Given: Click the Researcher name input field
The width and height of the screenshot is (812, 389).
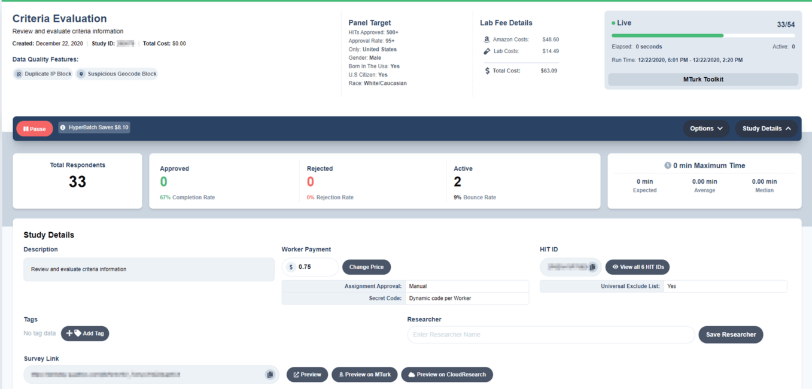Looking at the screenshot, I should 551,335.
